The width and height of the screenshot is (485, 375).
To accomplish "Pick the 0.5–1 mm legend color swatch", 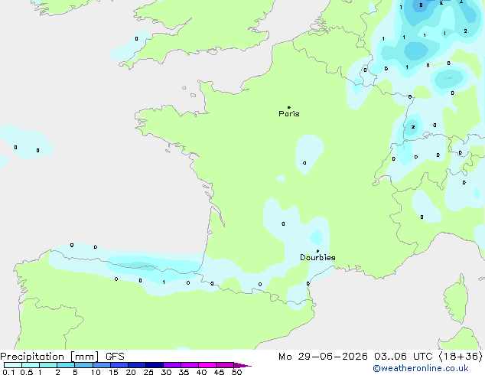I will (x=31, y=365).
